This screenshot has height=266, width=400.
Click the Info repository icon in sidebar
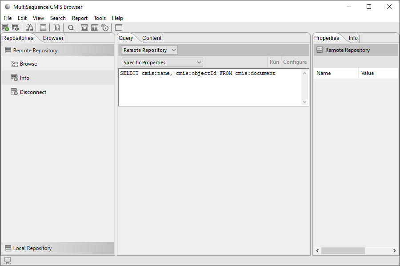pyautogui.click(x=14, y=78)
